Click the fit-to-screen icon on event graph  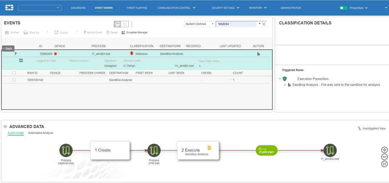[x=384, y=163]
